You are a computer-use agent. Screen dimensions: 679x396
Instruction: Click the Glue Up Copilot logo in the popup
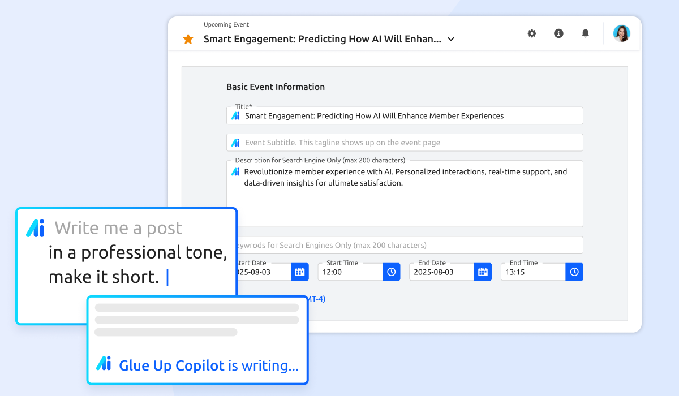pos(104,365)
